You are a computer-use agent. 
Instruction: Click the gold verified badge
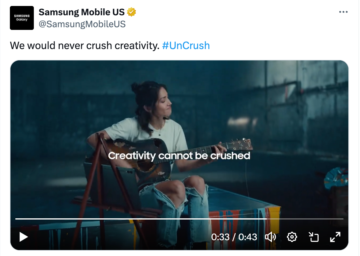[132, 12]
